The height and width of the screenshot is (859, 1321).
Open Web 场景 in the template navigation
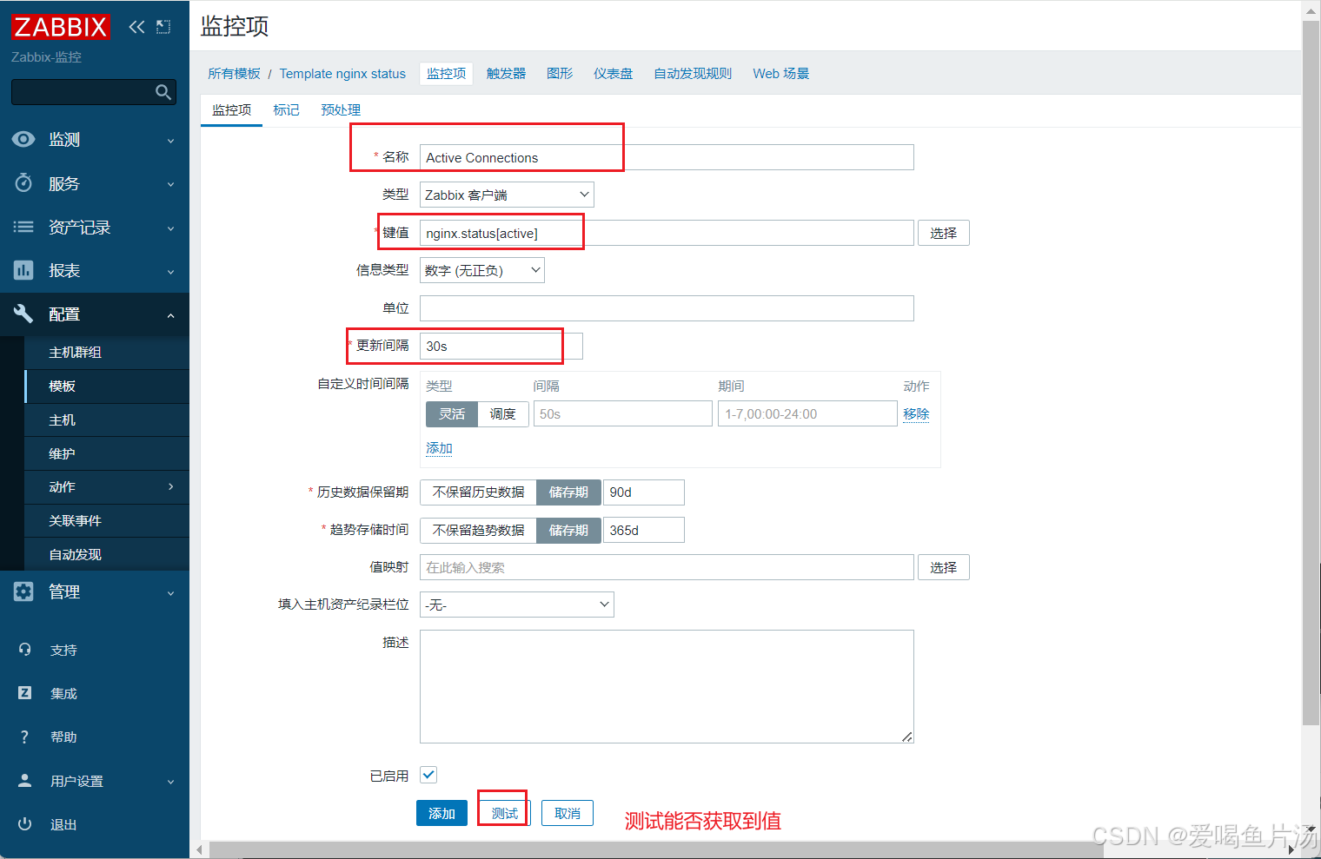point(780,74)
